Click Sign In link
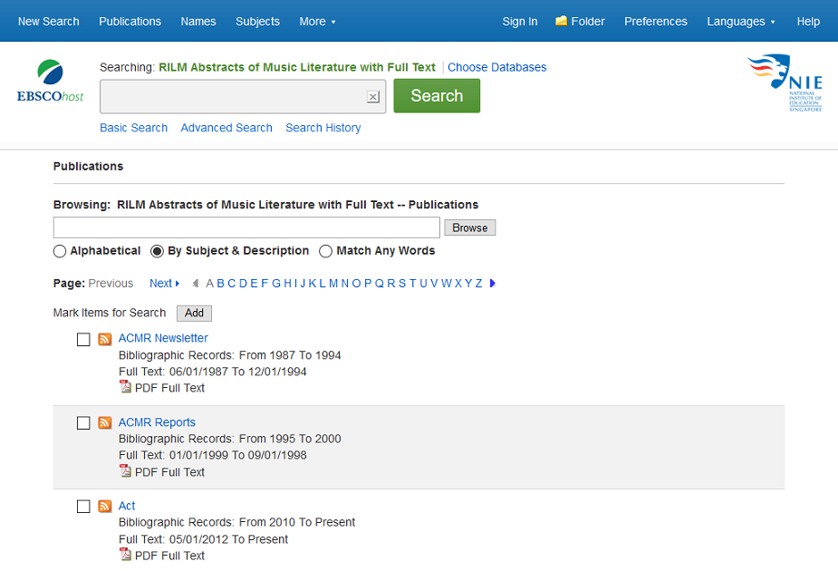838x571 pixels. pos(520,22)
